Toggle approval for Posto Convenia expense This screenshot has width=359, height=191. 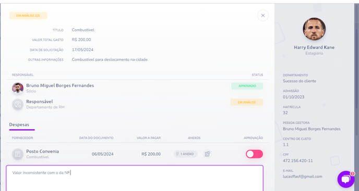[254, 154]
